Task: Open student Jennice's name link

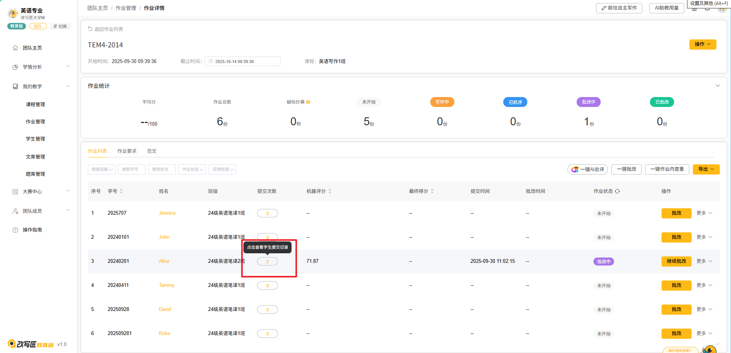Action: pos(167,213)
